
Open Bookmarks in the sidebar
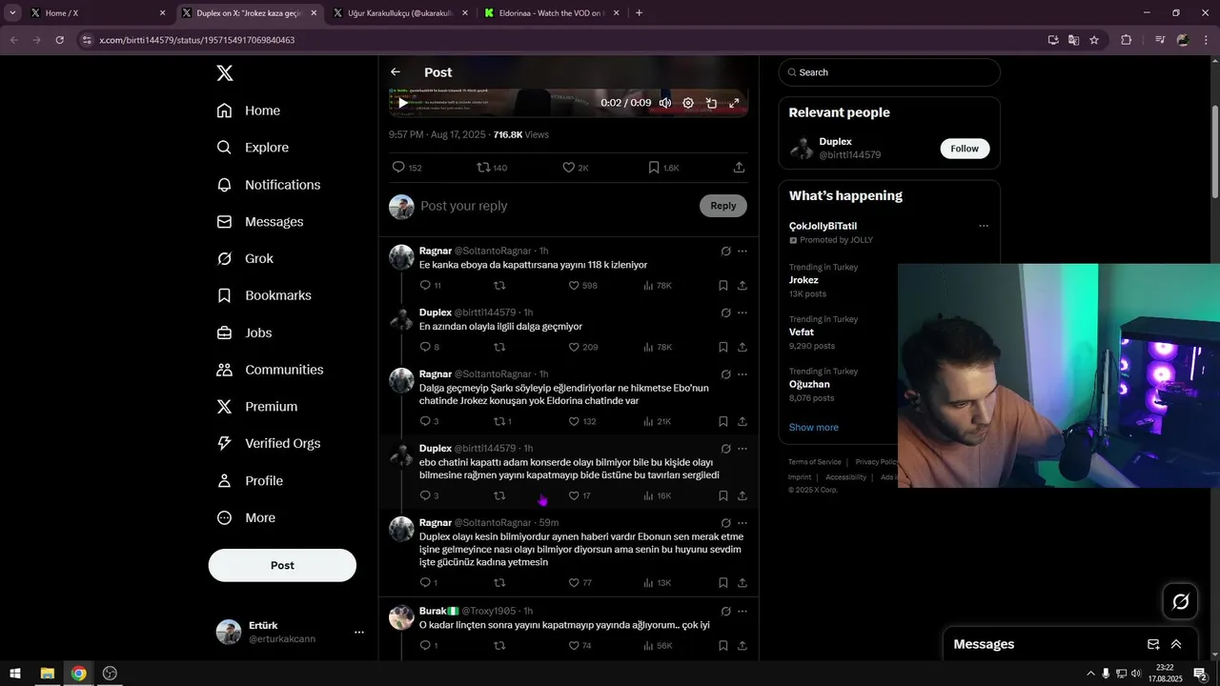pos(264,295)
